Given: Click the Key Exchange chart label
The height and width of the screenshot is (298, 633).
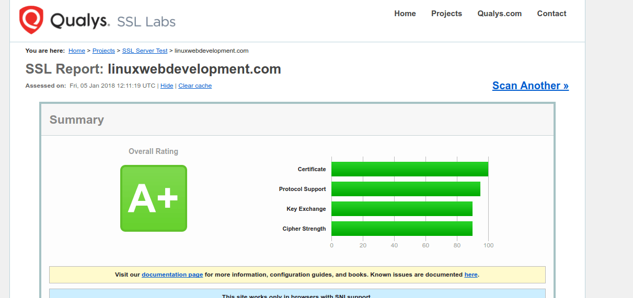Looking at the screenshot, I should tap(306, 209).
